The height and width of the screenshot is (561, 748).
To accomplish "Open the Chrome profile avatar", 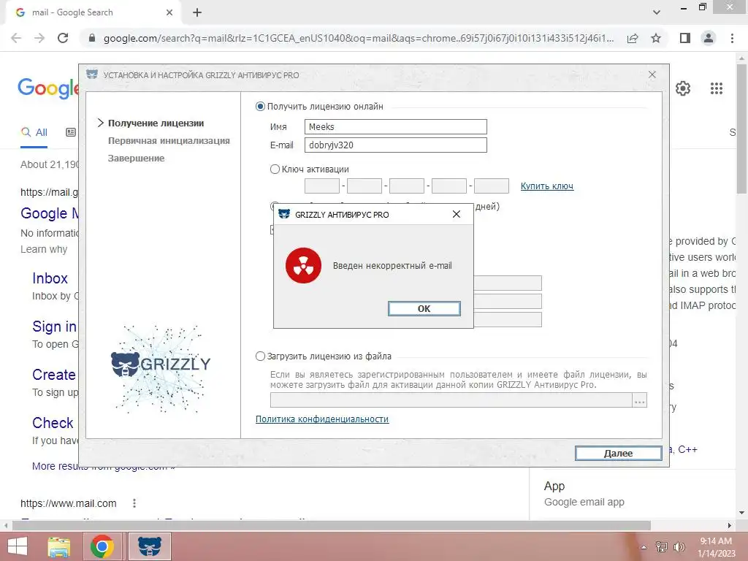I will [709, 38].
